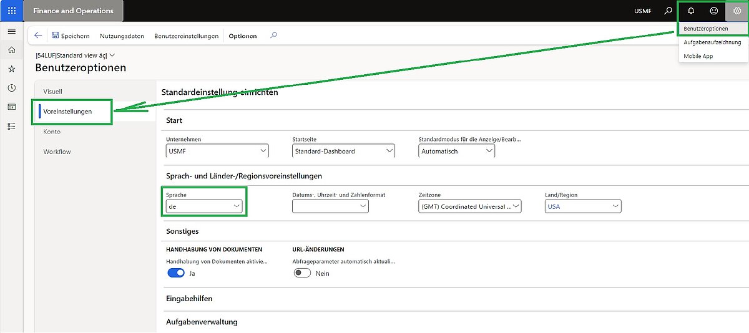Click the back arrow in action bar
The height and width of the screenshot is (333, 749).
tap(39, 36)
